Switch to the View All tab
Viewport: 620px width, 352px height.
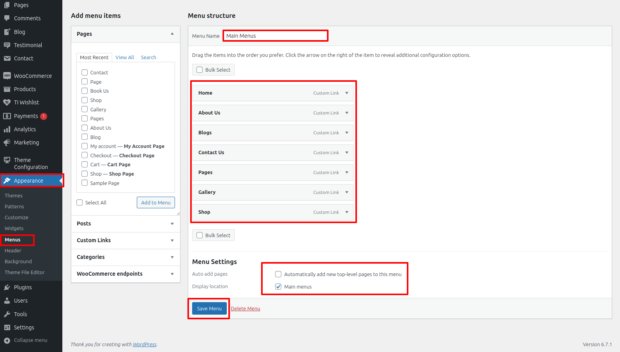[125, 57]
